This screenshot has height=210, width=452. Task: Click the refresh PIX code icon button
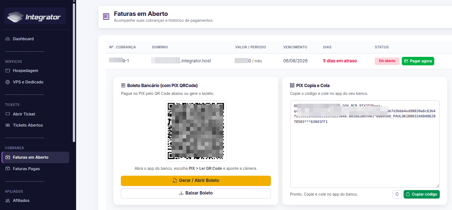point(397,194)
